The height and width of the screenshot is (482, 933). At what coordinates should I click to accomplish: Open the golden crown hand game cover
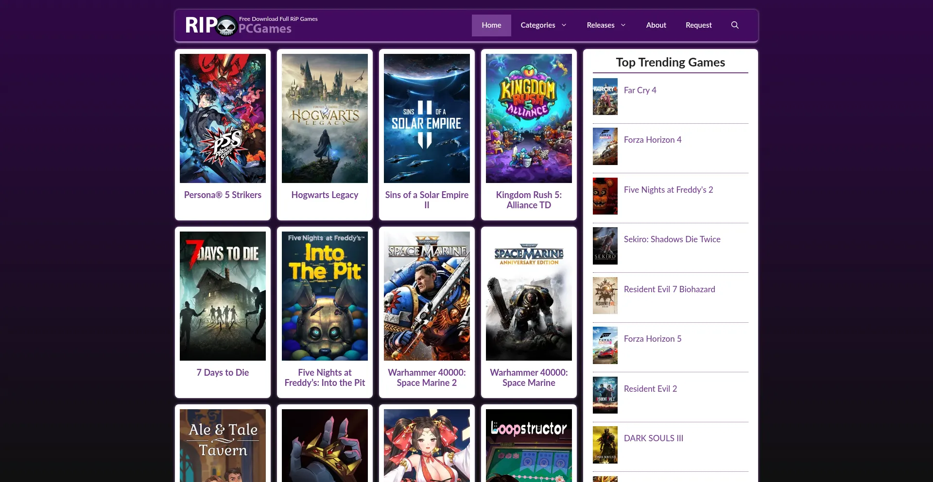click(325, 446)
